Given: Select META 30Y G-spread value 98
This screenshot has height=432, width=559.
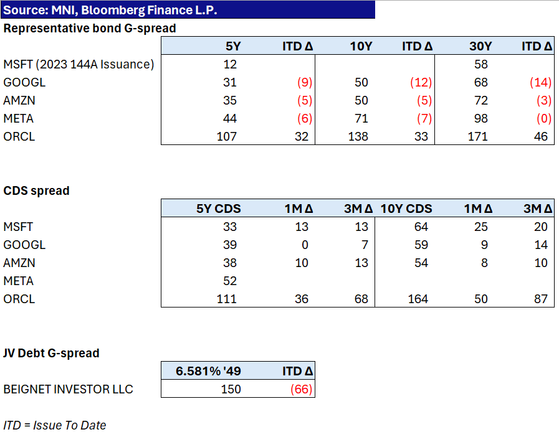Looking at the screenshot, I should point(481,119).
